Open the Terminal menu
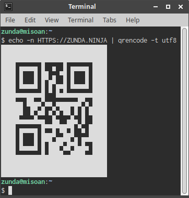The image size is (189, 198). click(x=80, y=20)
